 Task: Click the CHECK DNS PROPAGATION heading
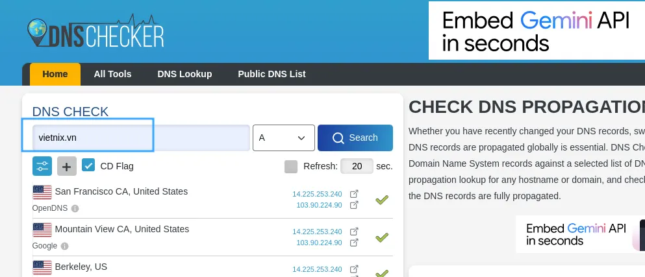click(x=527, y=107)
